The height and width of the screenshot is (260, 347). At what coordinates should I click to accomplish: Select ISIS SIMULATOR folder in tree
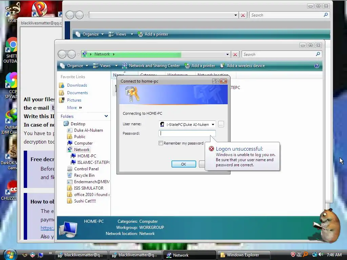(x=88, y=188)
